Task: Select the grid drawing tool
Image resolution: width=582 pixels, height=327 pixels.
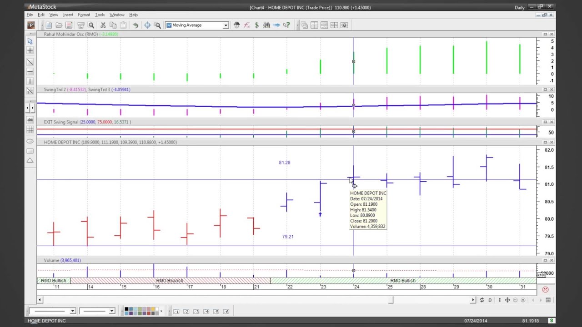Action: point(30,130)
